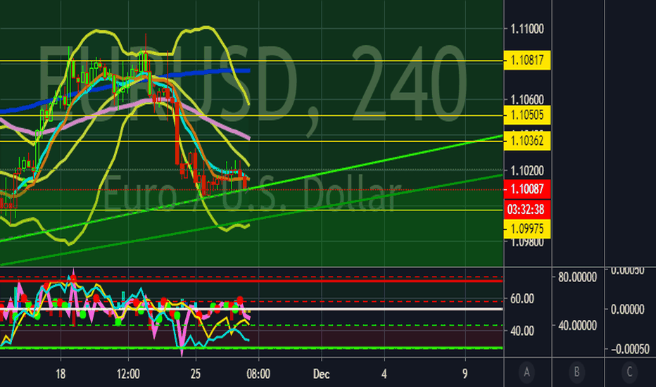656x387 pixels.
Task: Select the 1.10817 yellow price label
Action: [528, 61]
